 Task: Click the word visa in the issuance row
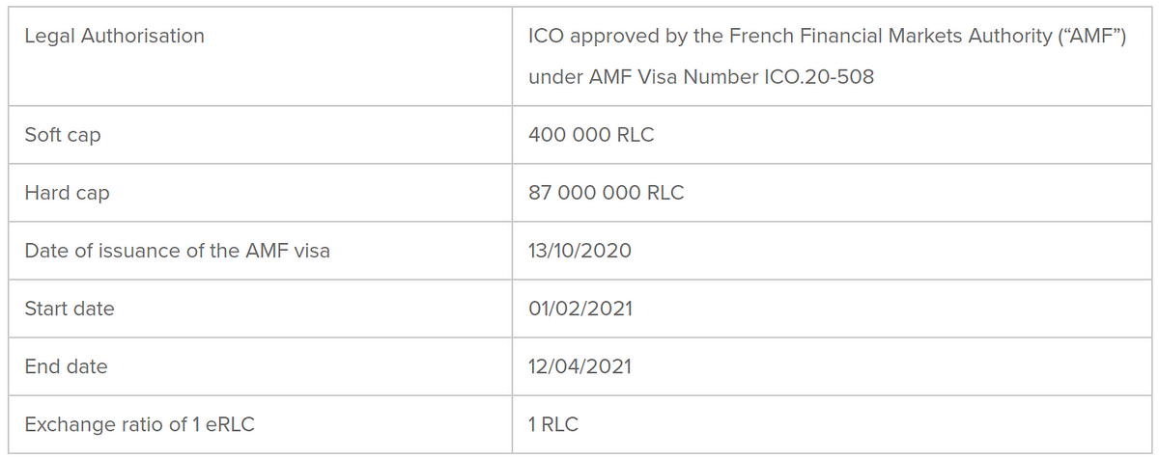311,251
